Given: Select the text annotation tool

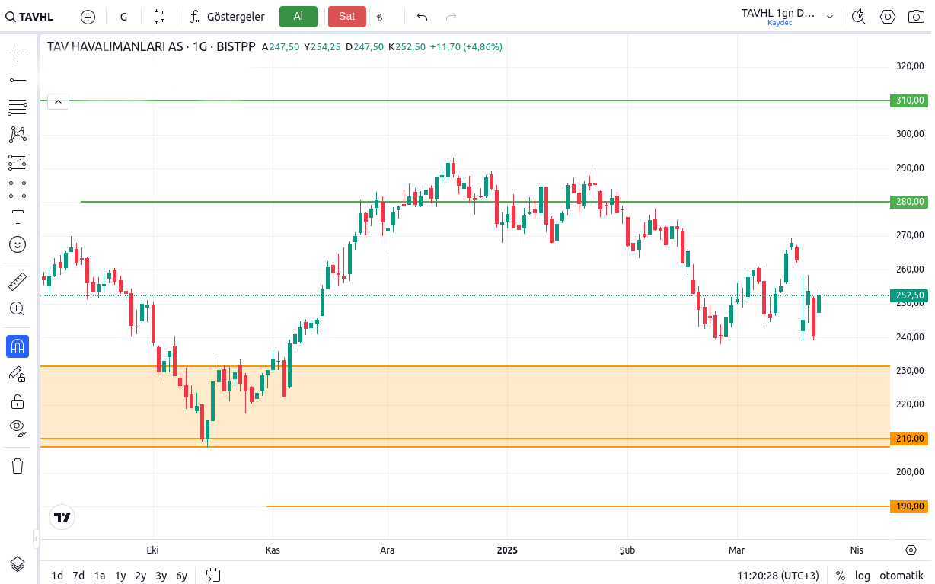Looking at the screenshot, I should point(18,217).
